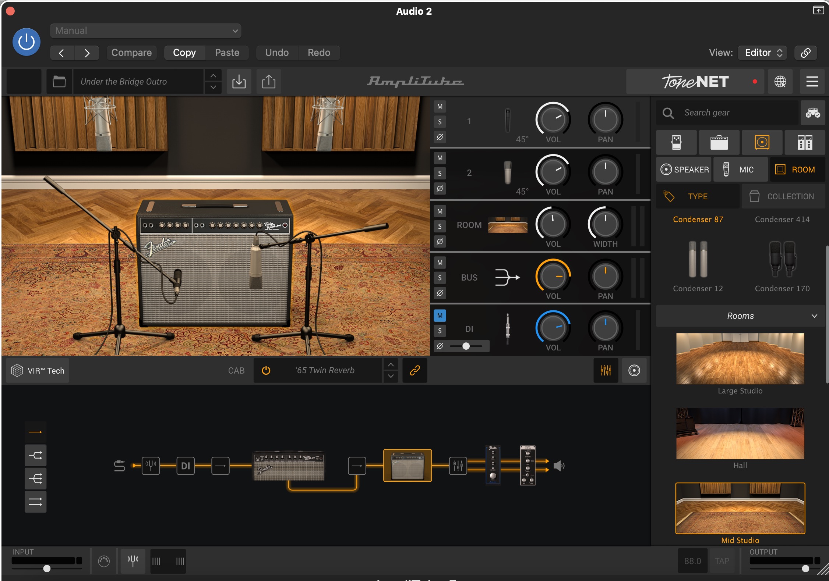
Task: Click the Copy button
Action: (184, 53)
